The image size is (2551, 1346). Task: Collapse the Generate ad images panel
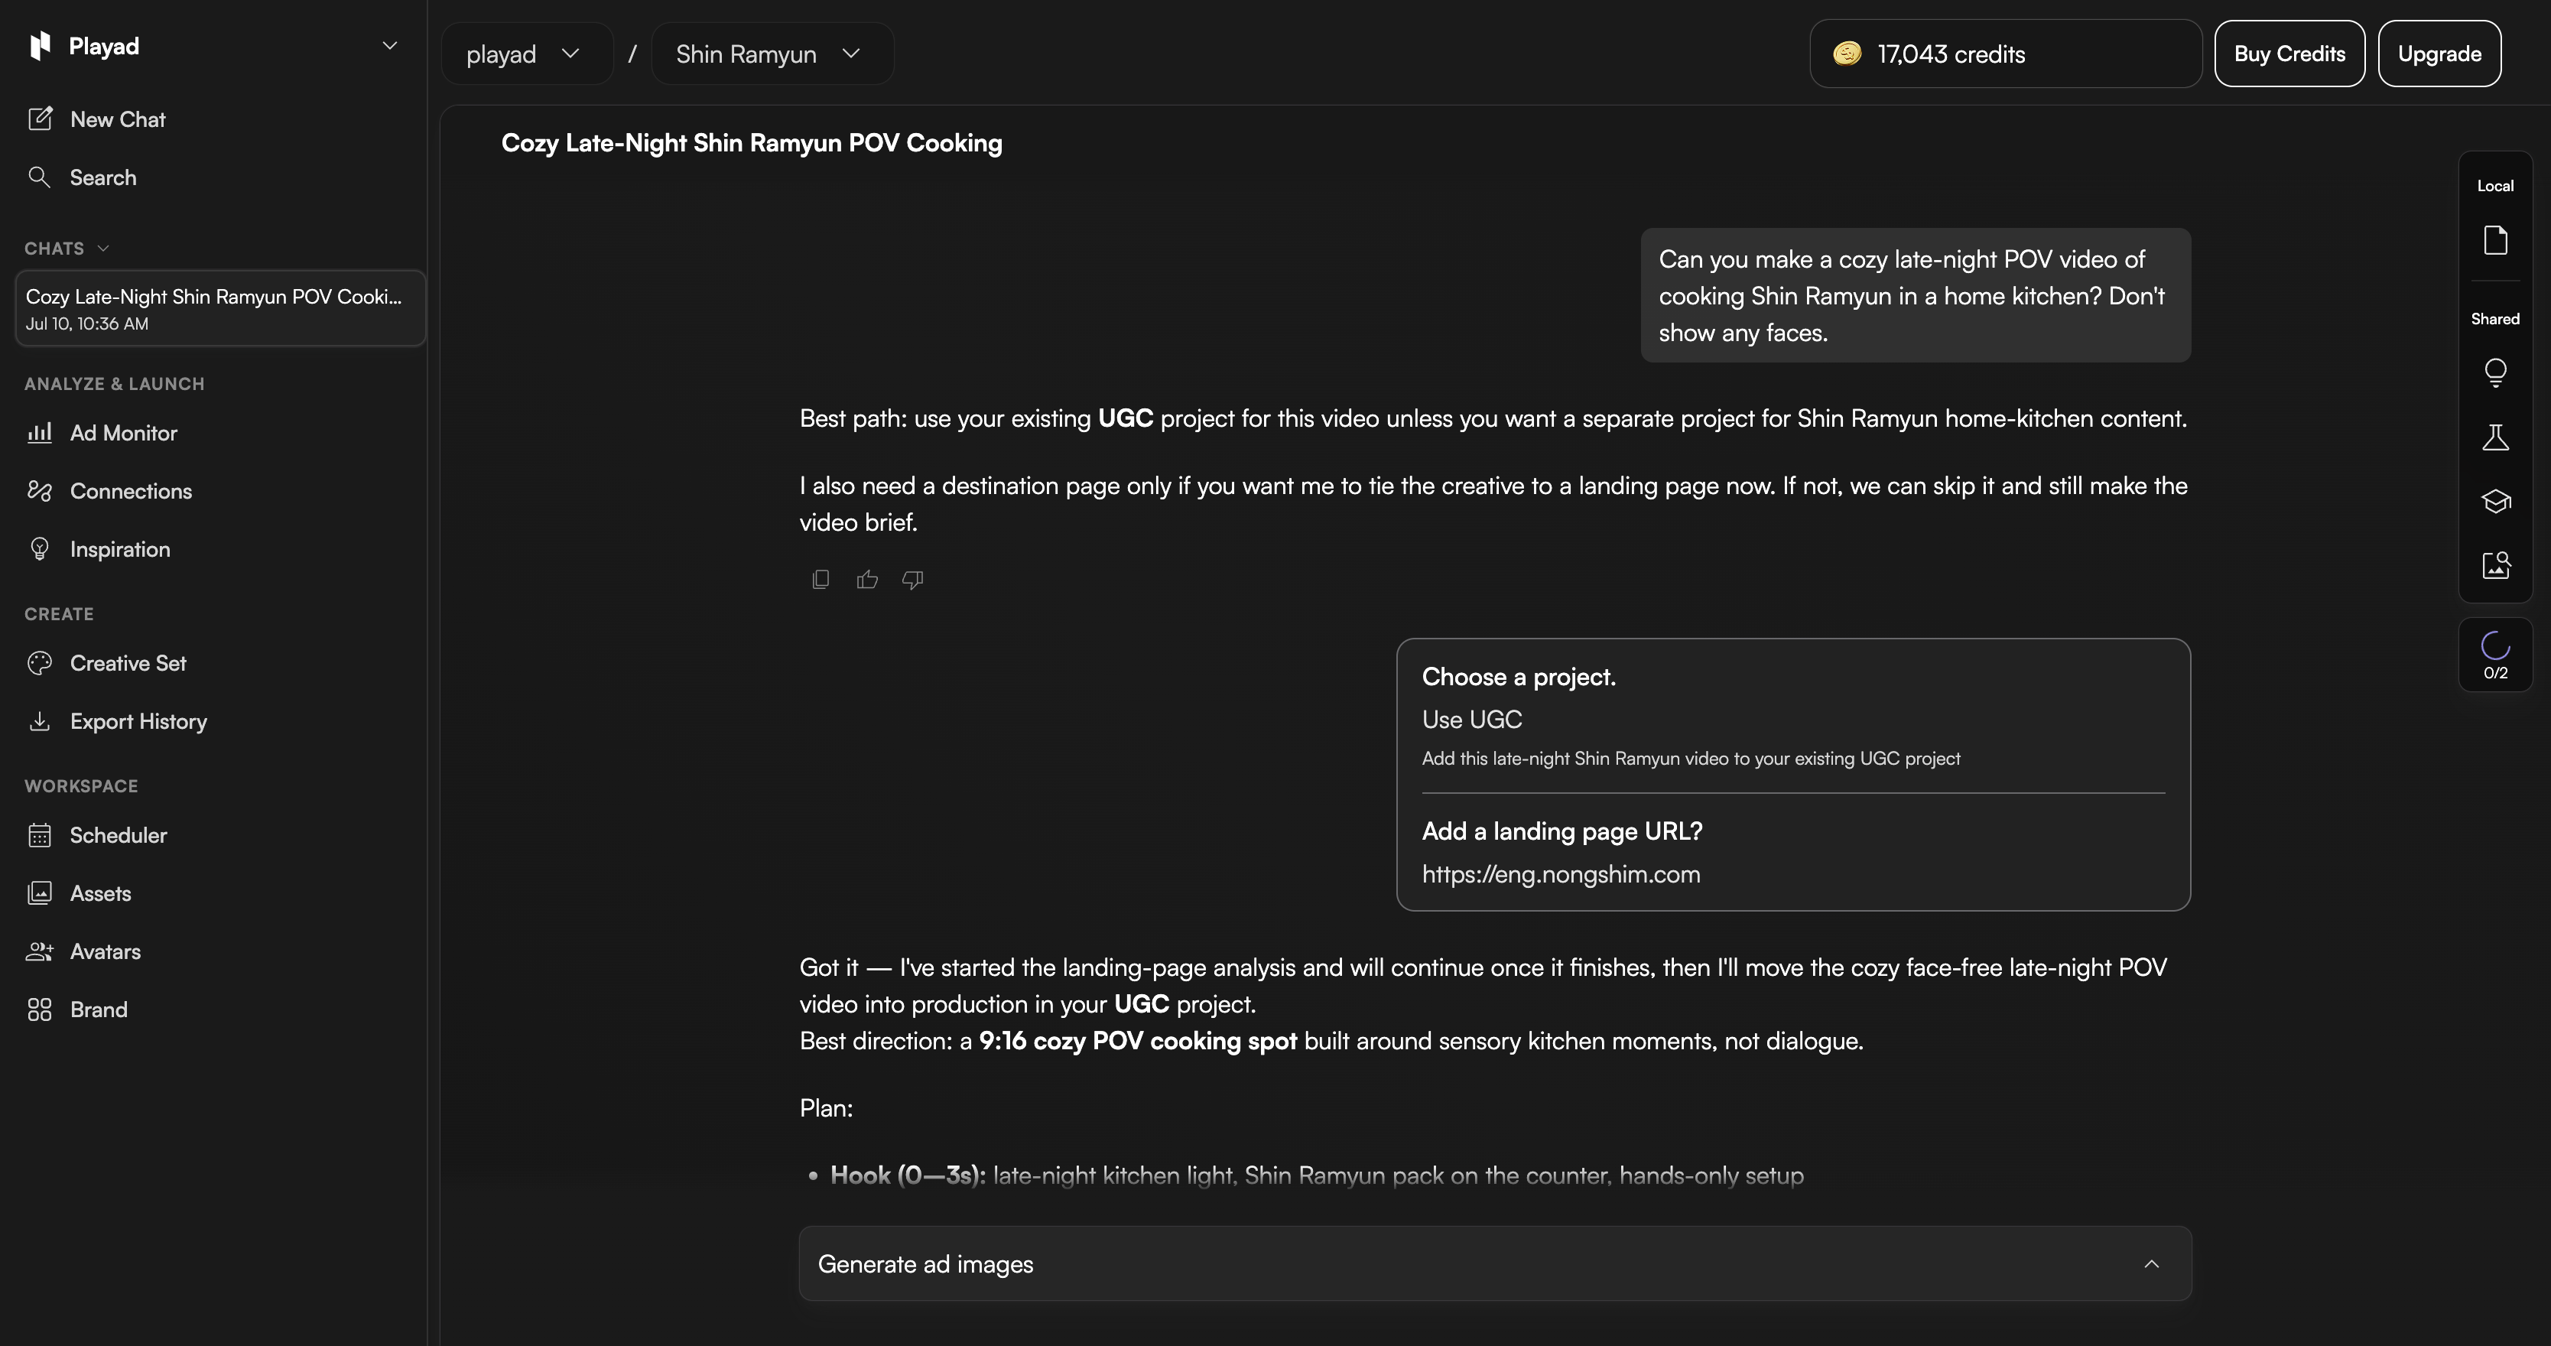coord(2152,1264)
